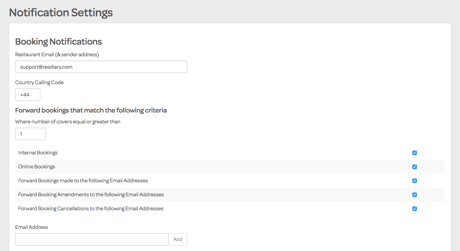Enable the Internal Bookings checkbox

(x=415, y=153)
